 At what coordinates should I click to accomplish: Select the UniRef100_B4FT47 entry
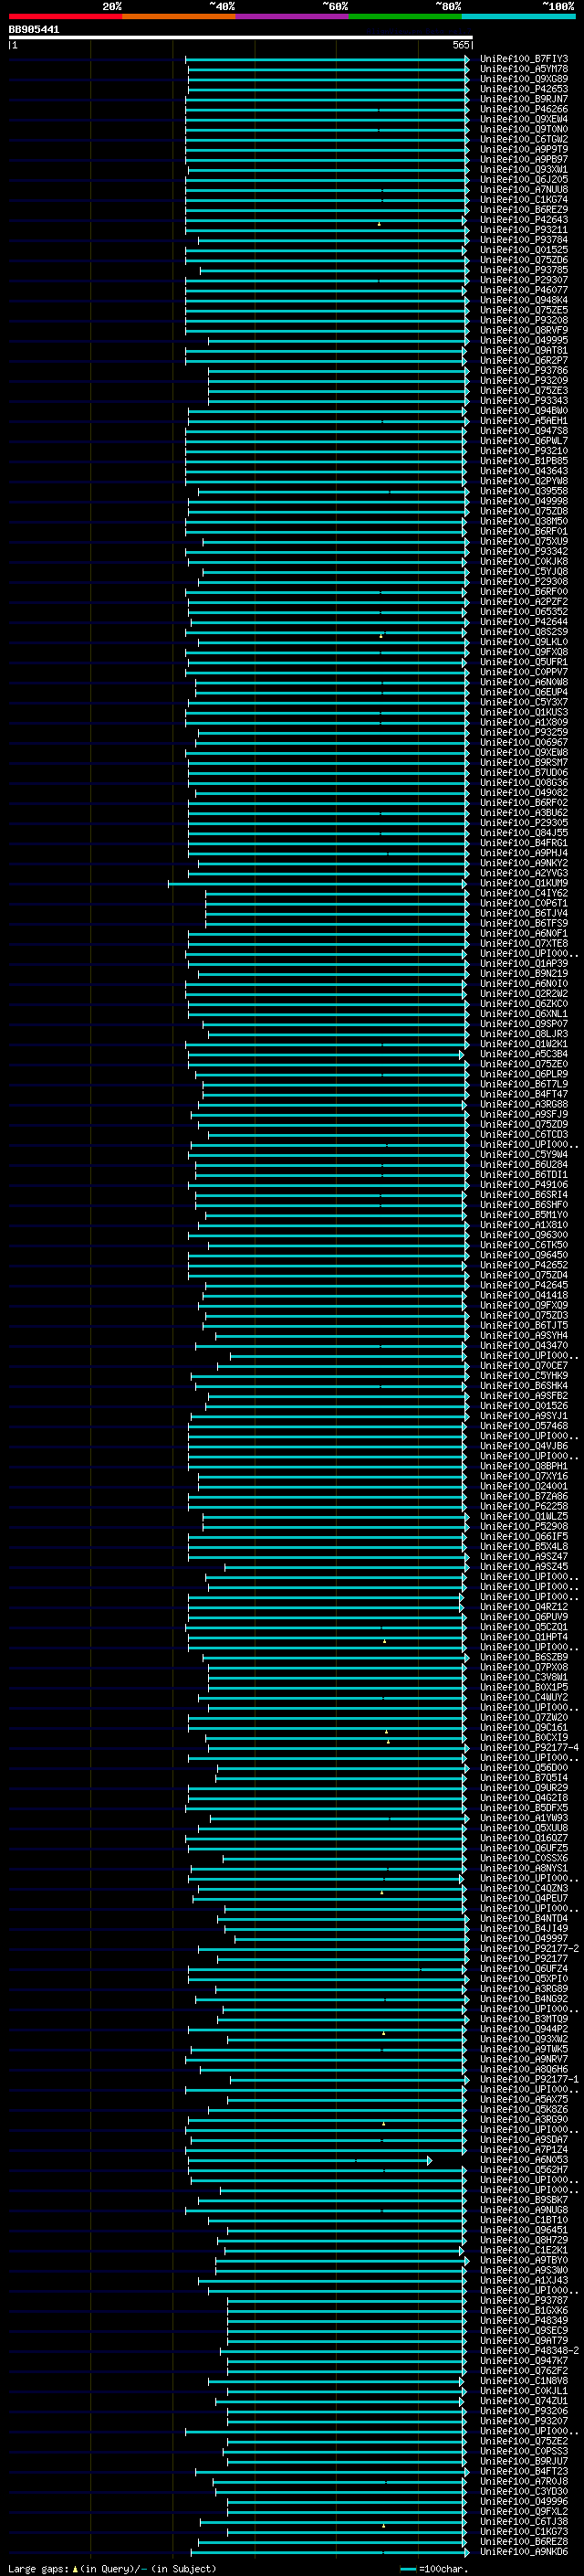(524, 1094)
